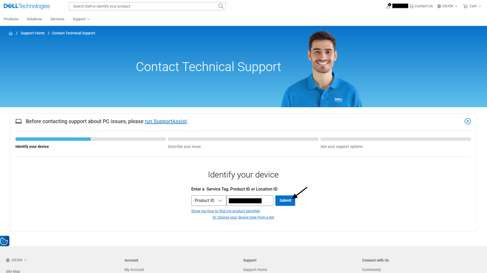Click the search magnifier icon
Viewport: 487px width, 273px height.
click(x=221, y=6)
